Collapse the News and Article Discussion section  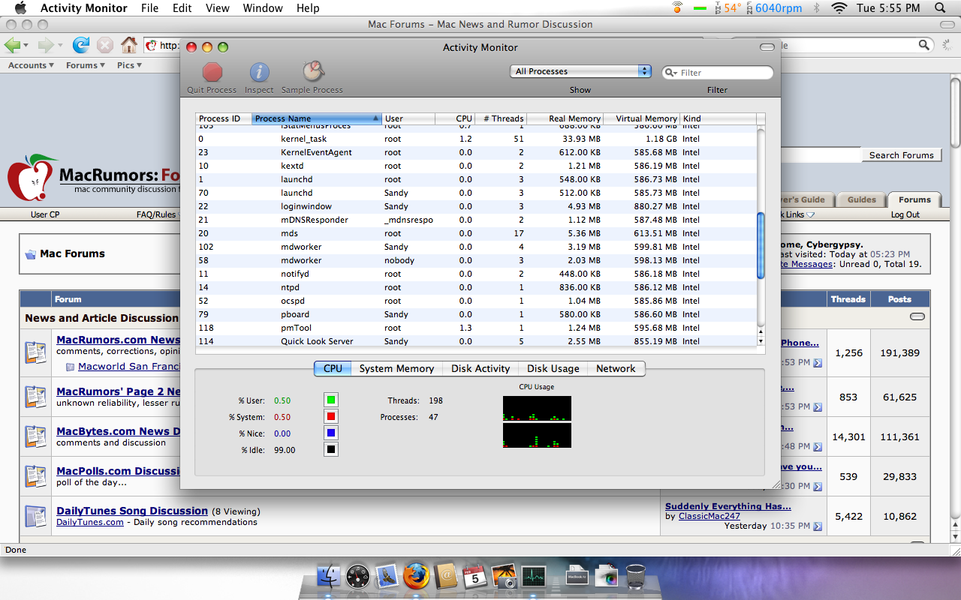917,317
